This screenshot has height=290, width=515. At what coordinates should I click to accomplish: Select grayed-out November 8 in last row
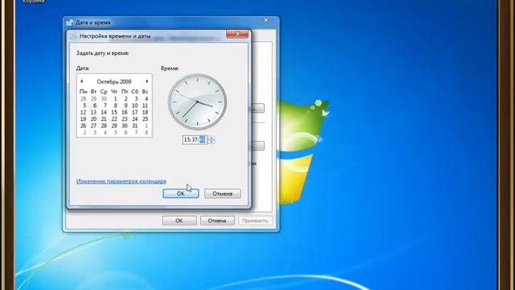(146, 133)
